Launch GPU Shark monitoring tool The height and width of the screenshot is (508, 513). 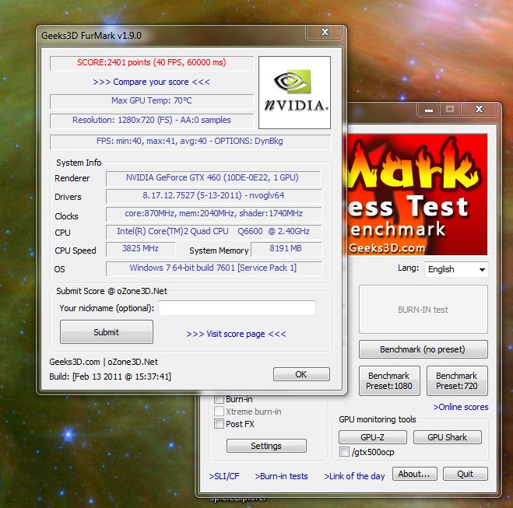(448, 437)
